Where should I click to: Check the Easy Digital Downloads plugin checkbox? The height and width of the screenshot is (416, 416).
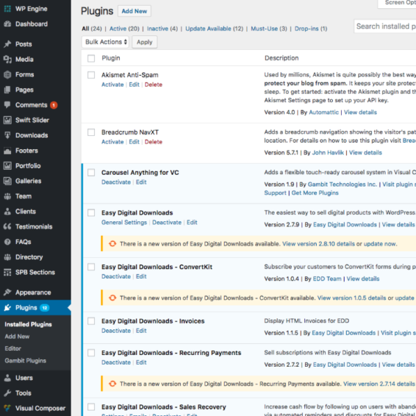coord(92,213)
